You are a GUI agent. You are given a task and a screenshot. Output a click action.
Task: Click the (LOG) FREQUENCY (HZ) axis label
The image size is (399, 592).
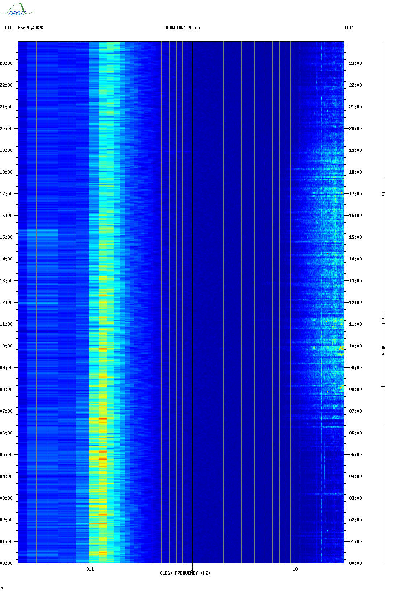185,573
